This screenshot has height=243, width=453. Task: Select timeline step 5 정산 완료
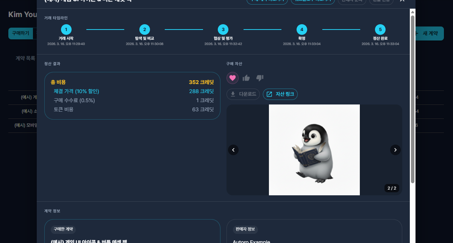380,30
